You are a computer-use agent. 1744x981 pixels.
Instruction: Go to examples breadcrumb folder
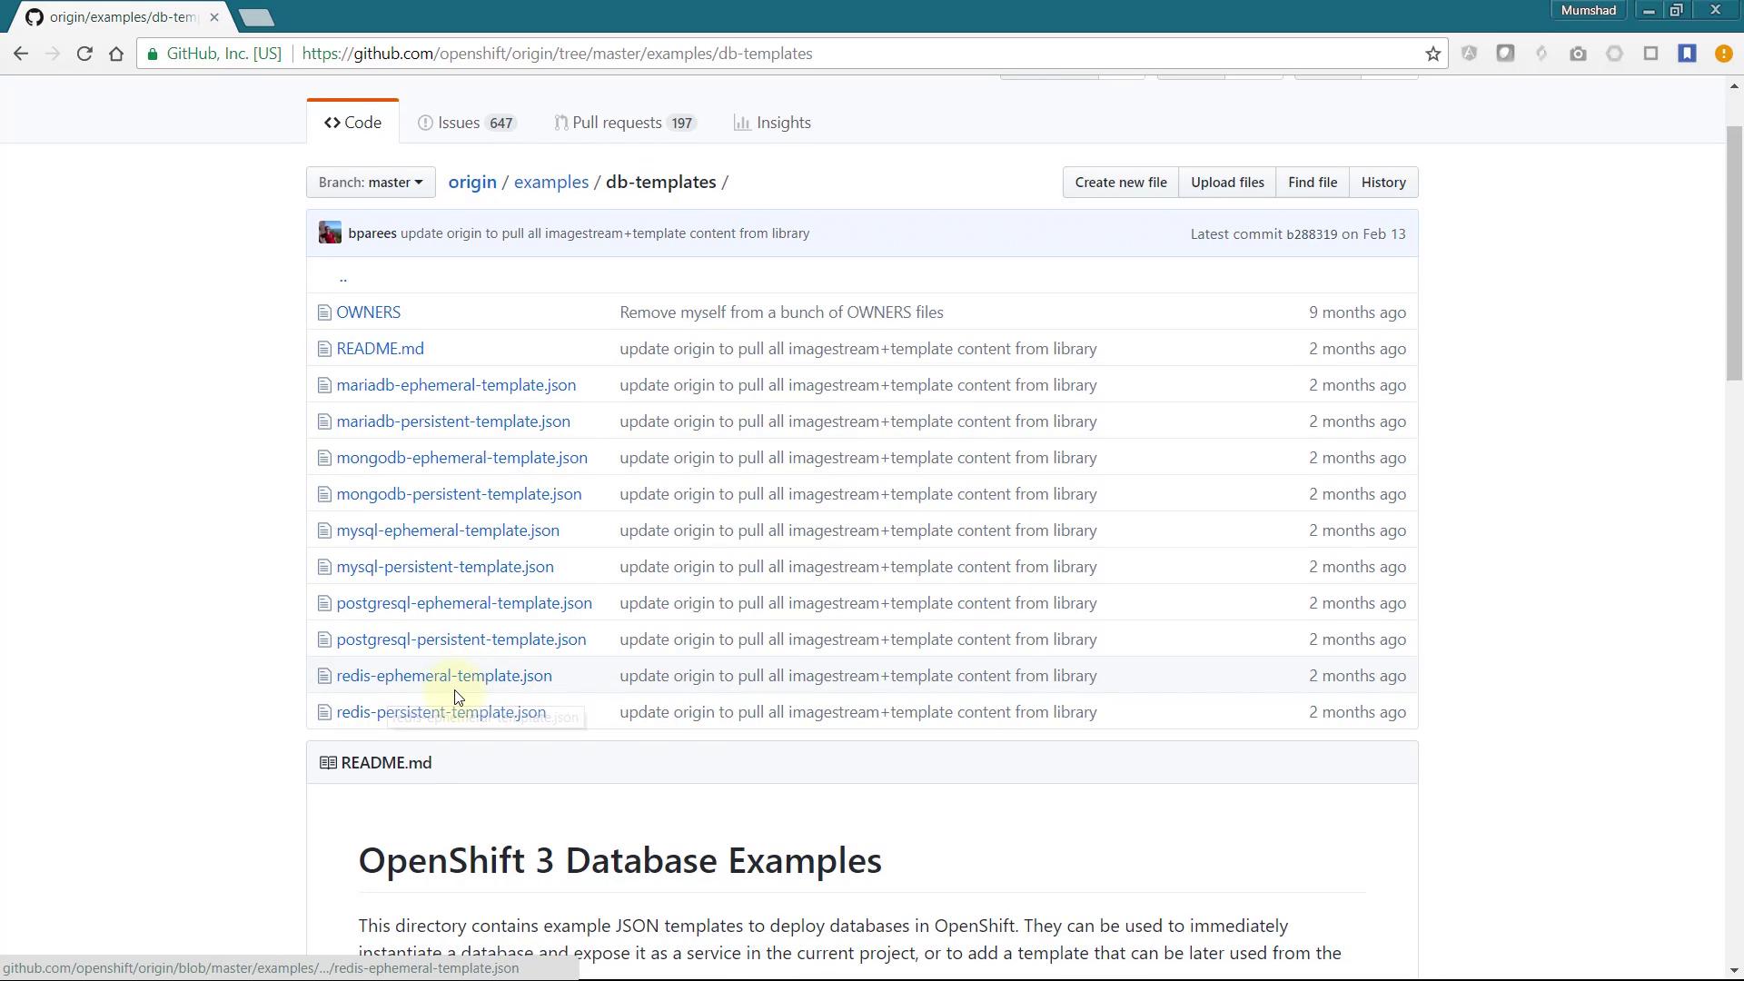[x=550, y=183]
